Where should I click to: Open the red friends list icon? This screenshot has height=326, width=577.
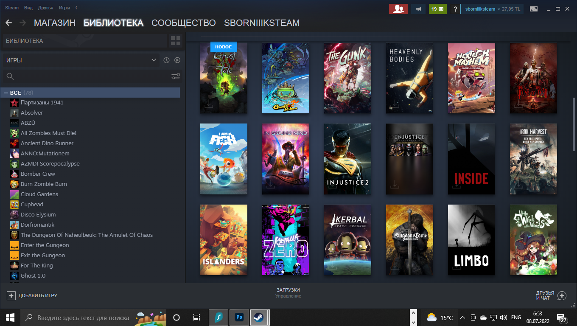click(398, 9)
